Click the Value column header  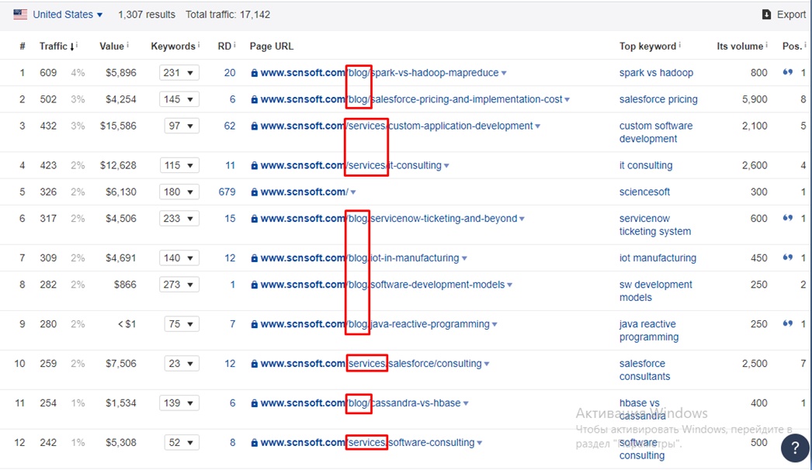[x=112, y=46]
